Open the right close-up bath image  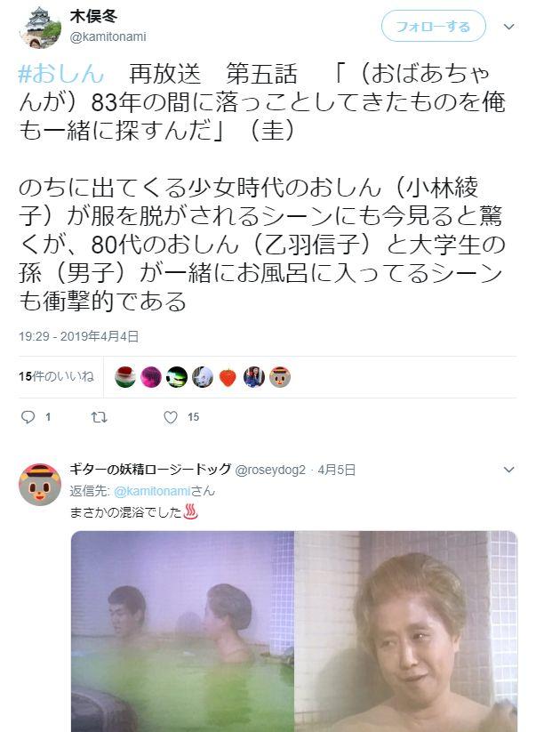pos(406,631)
